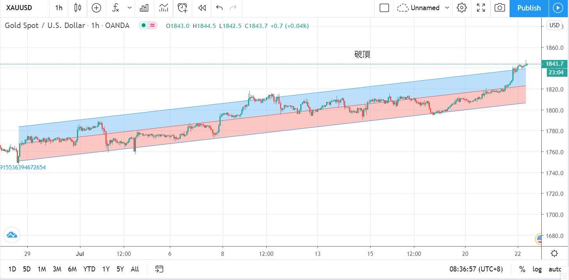The height and width of the screenshot is (280, 569).
Task: Select the 1M date range
Action: pyautogui.click(x=42, y=269)
